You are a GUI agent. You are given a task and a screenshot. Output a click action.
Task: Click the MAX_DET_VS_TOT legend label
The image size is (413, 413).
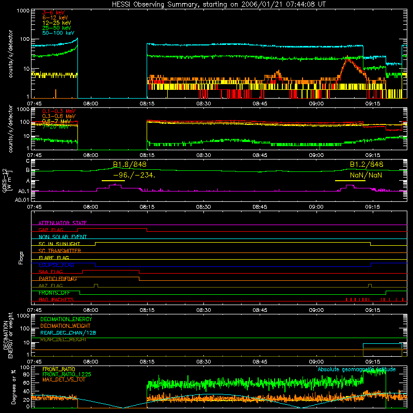click(64, 379)
